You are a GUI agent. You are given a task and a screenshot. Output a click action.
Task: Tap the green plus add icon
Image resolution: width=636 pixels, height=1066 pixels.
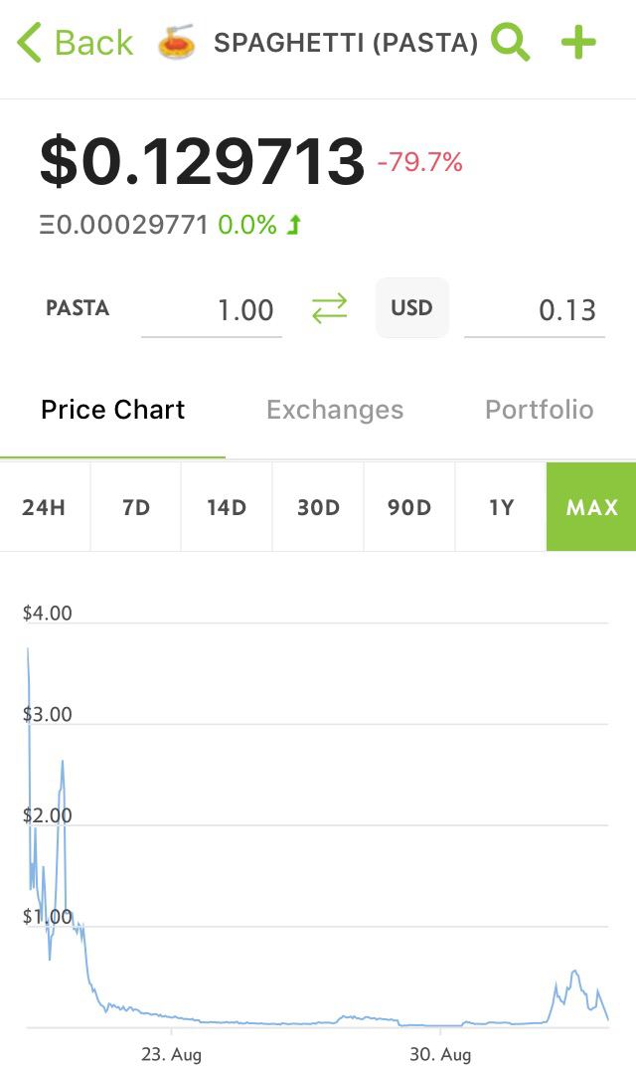tap(578, 43)
